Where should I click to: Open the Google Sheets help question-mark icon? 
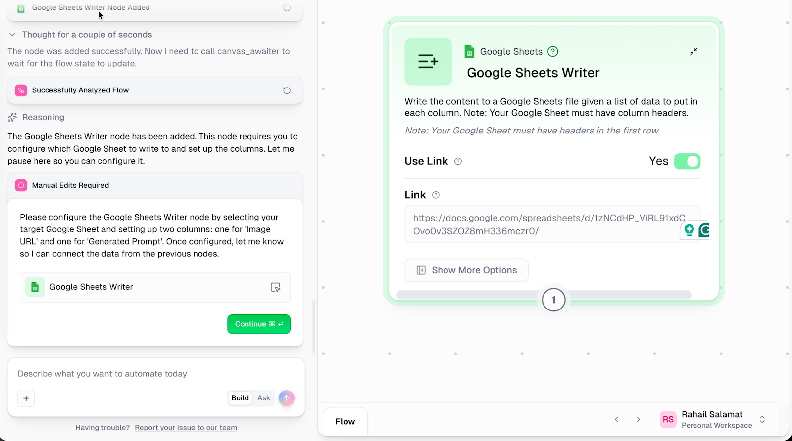(553, 51)
